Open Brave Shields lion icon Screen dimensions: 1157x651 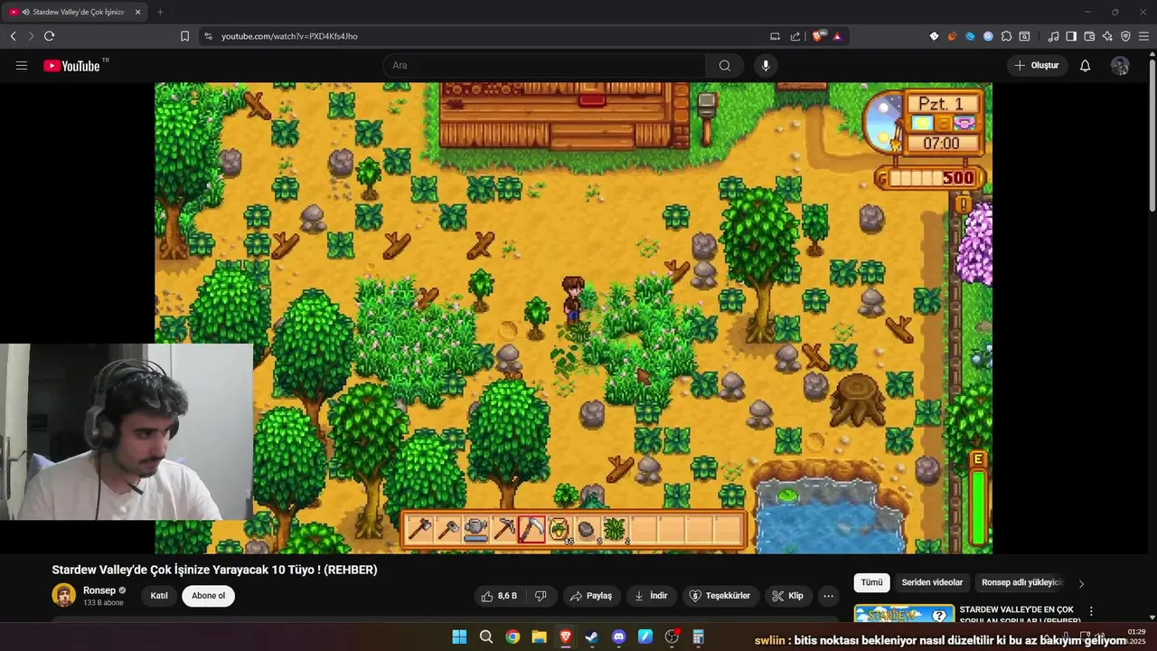pos(819,36)
